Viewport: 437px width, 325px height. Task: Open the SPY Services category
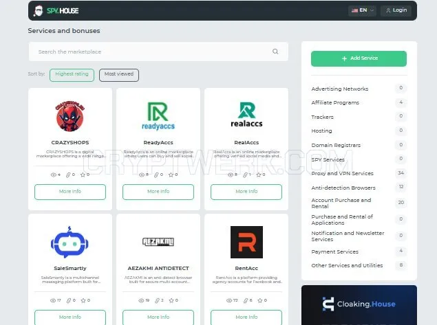point(359,159)
